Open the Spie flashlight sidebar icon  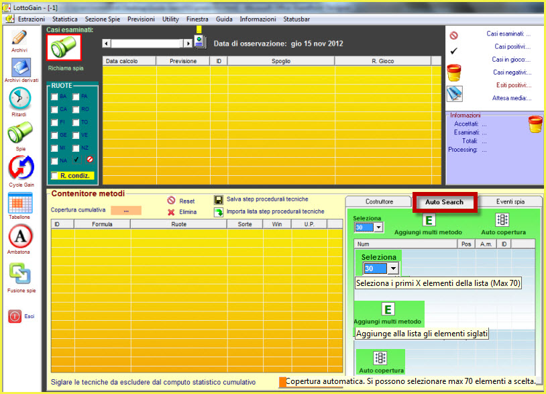(20, 133)
